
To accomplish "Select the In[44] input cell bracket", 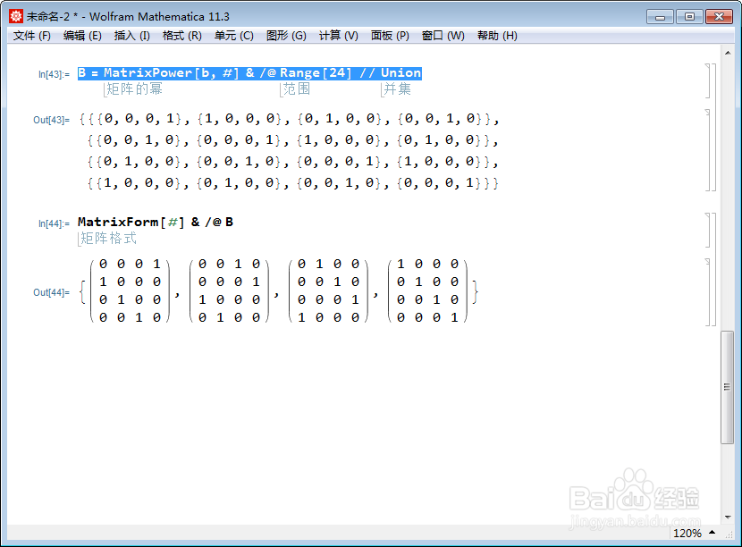I will pyautogui.click(x=710, y=230).
